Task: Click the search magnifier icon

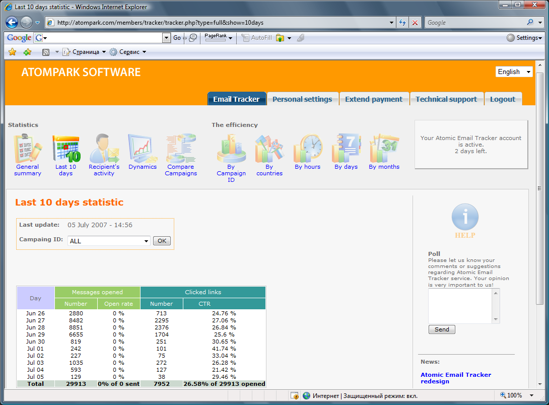Action: (x=530, y=22)
